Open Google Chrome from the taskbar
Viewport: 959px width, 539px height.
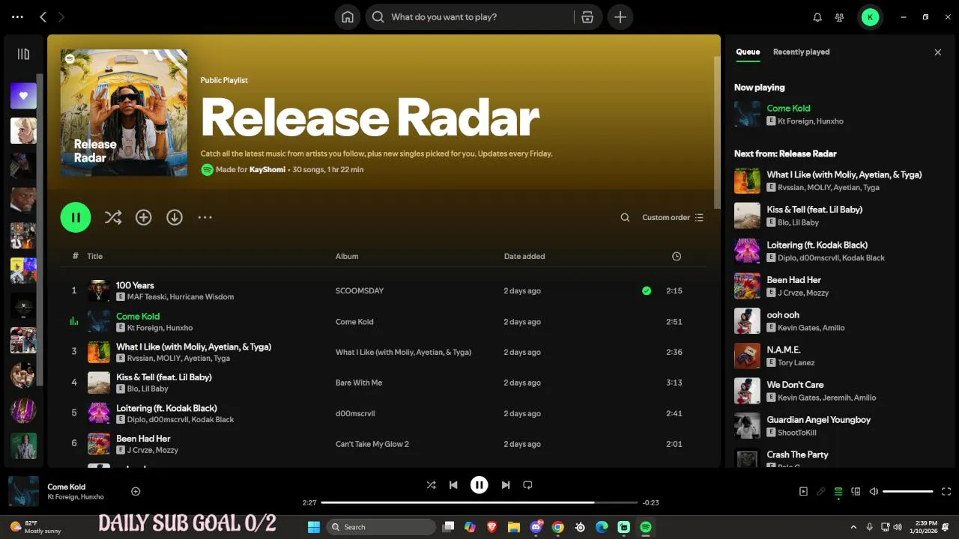pos(557,527)
